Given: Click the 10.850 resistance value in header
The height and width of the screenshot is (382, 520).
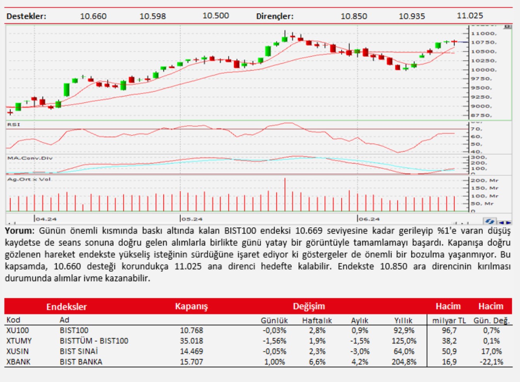Looking at the screenshot, I should [354, 16].
